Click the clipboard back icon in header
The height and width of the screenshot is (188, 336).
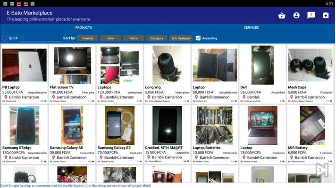[x=326, y=16]
